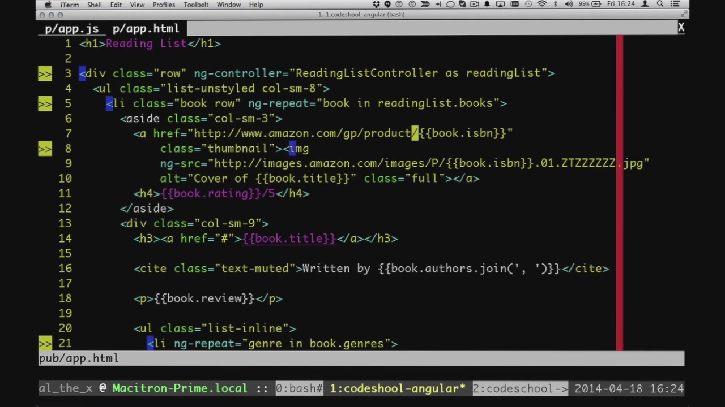Open the Apple menu
Screen dimensions: 725x407
(x=48, y=5)
